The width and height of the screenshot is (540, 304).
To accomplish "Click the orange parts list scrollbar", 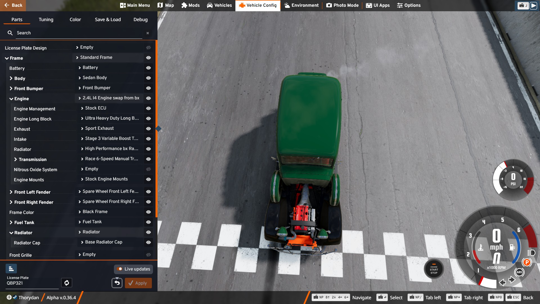I will [156, 129].
